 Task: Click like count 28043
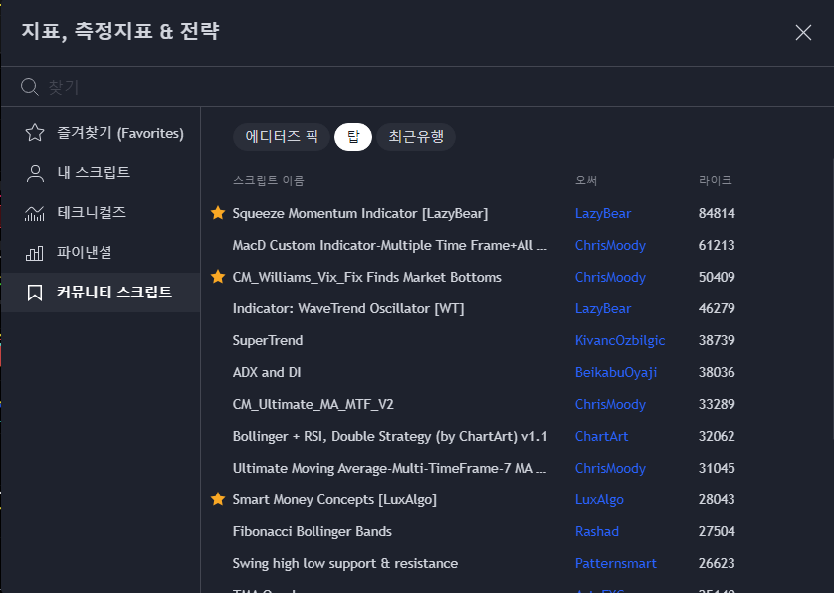point(717,499)
